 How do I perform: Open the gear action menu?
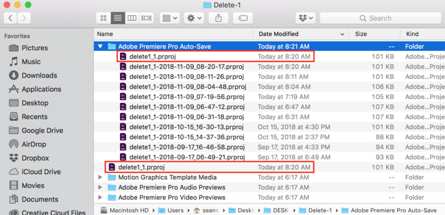point(194,18)
